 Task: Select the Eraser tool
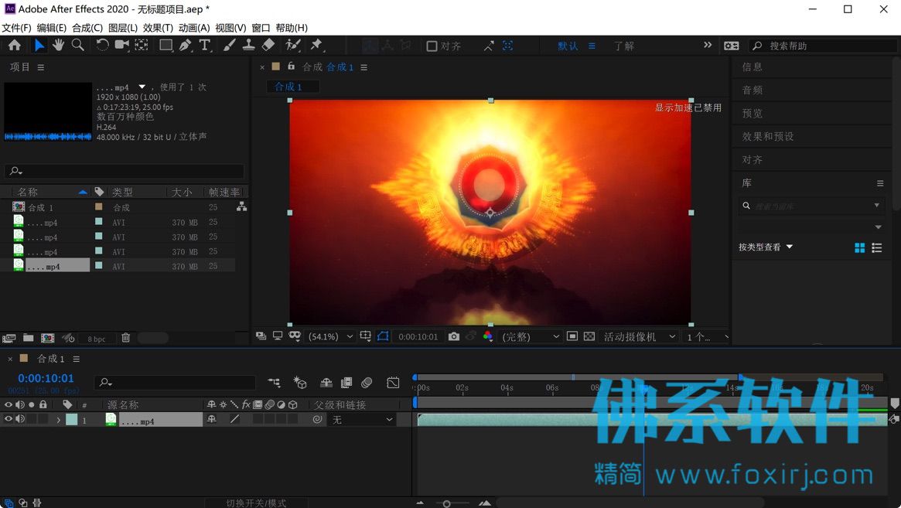click(268, 46)
